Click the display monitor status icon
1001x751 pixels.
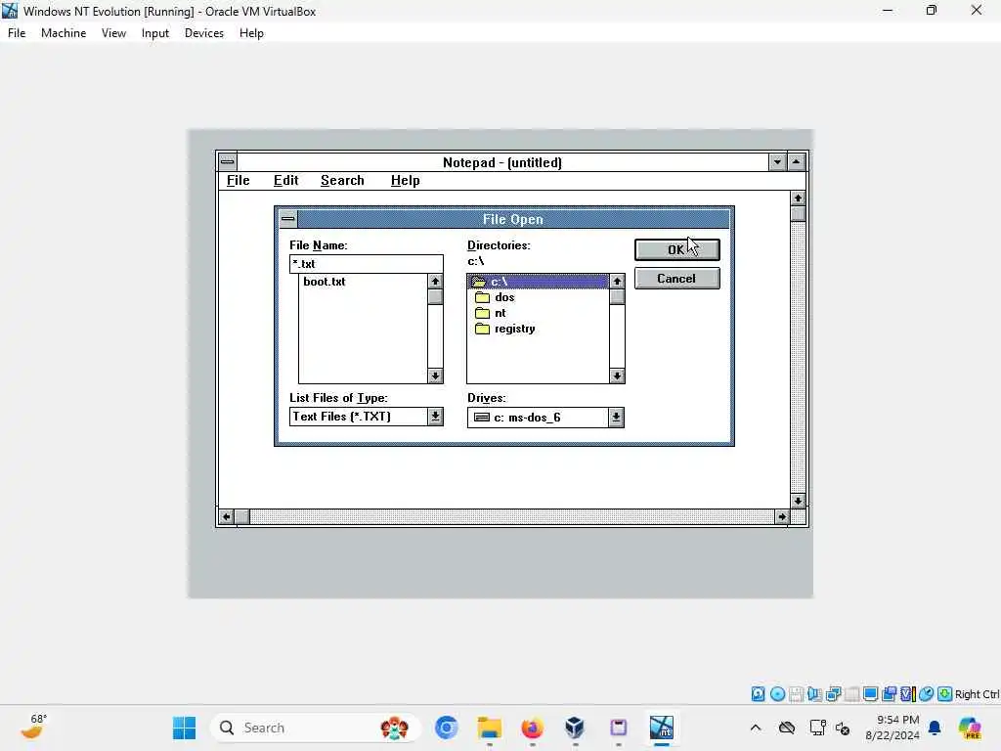[x=870, y=694]
